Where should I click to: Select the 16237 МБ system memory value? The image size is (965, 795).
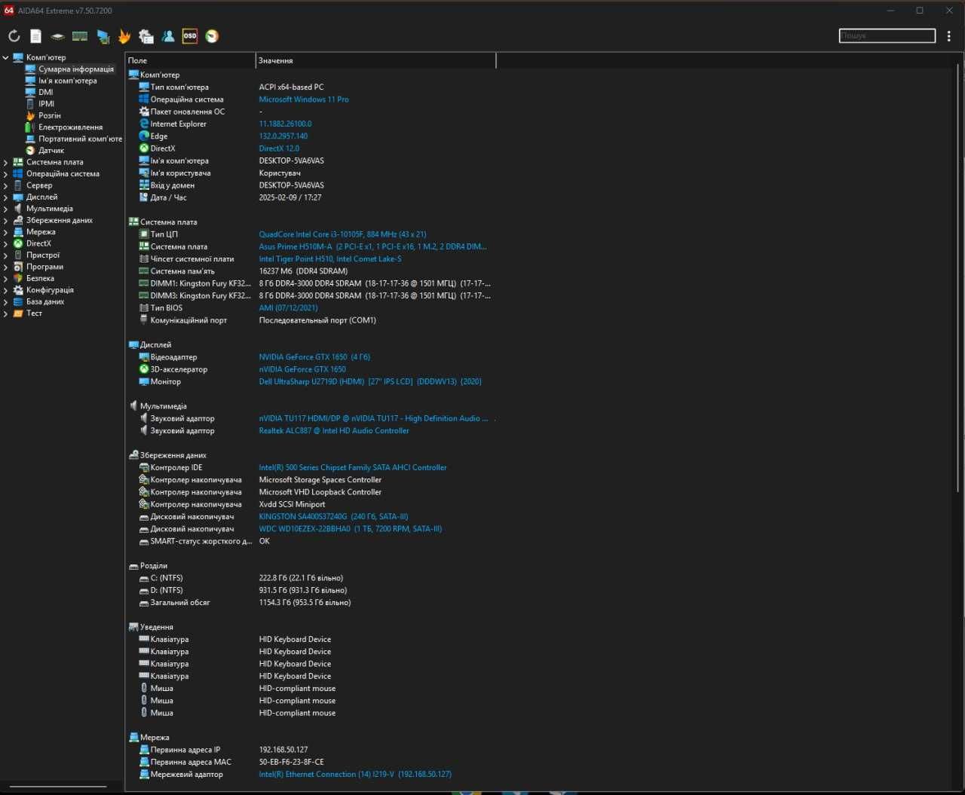coord(303,271)
